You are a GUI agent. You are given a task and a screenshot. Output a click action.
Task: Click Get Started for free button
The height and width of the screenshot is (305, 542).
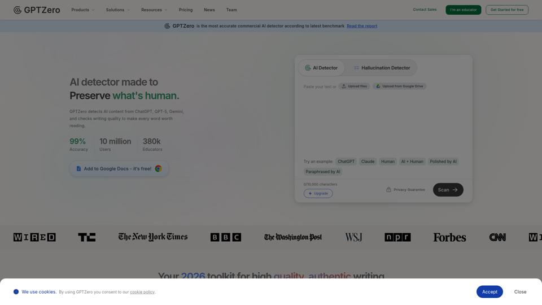pos(507,10)
